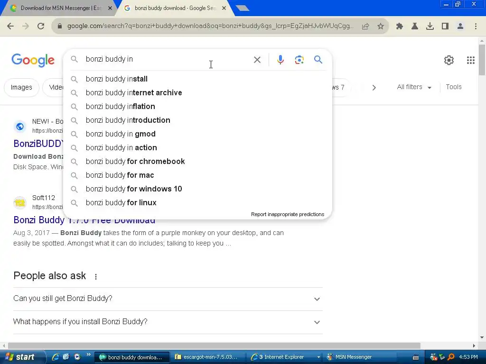Click the orange magnifier tray icon
This screenshot has height=364, width=486.
[x=451, y=357]
